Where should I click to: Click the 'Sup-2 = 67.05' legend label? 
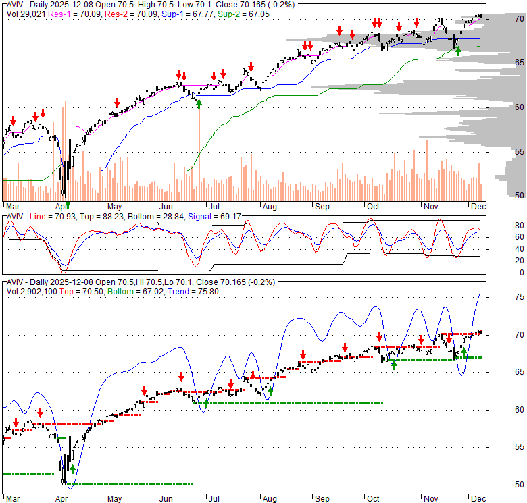[x=243, y=14]
